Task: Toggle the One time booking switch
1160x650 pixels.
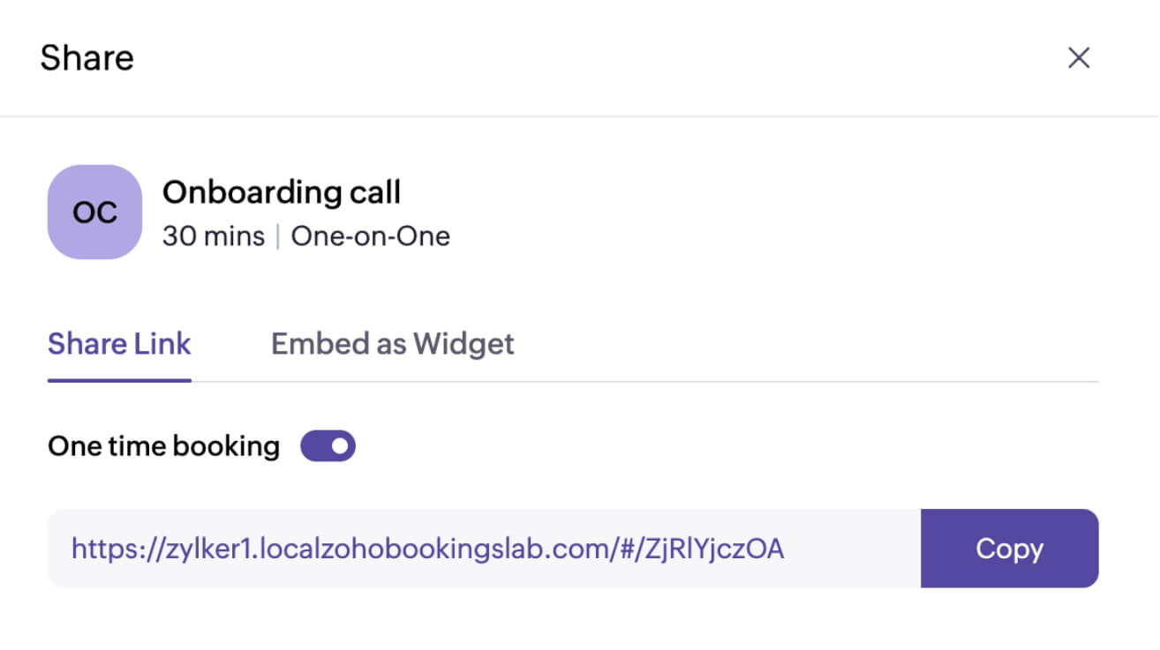Action: click(328, 446)
